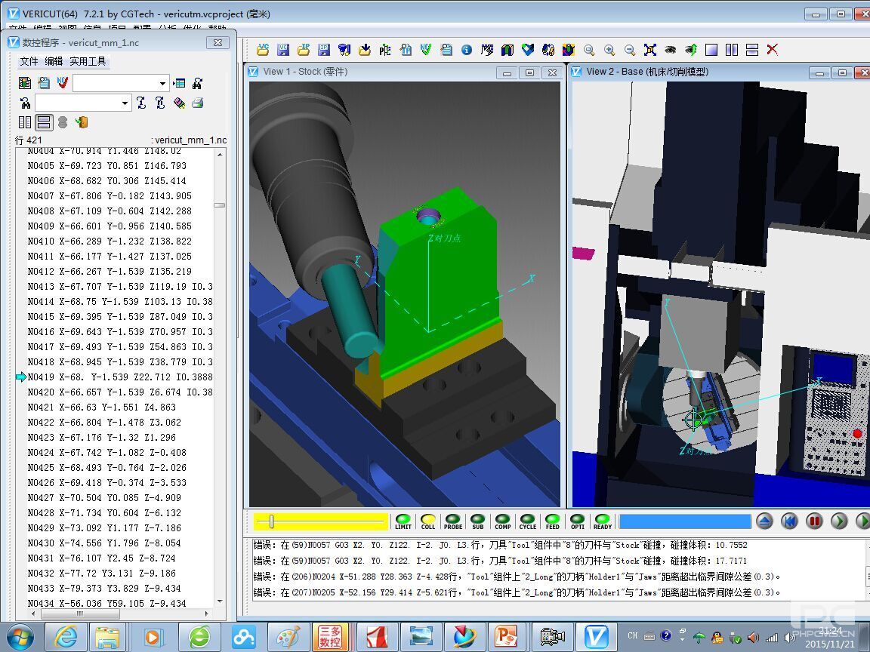Click the zoom to box magnifier icon
The height and width of the screenshot is (652, 870).
pyautogui.click(x=589, y=50)
